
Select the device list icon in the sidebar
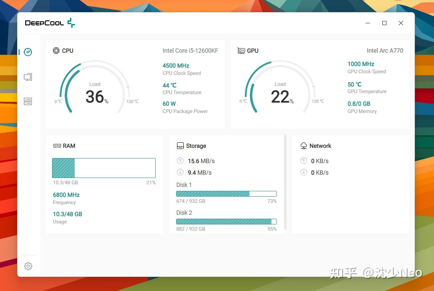click(28, 101)
